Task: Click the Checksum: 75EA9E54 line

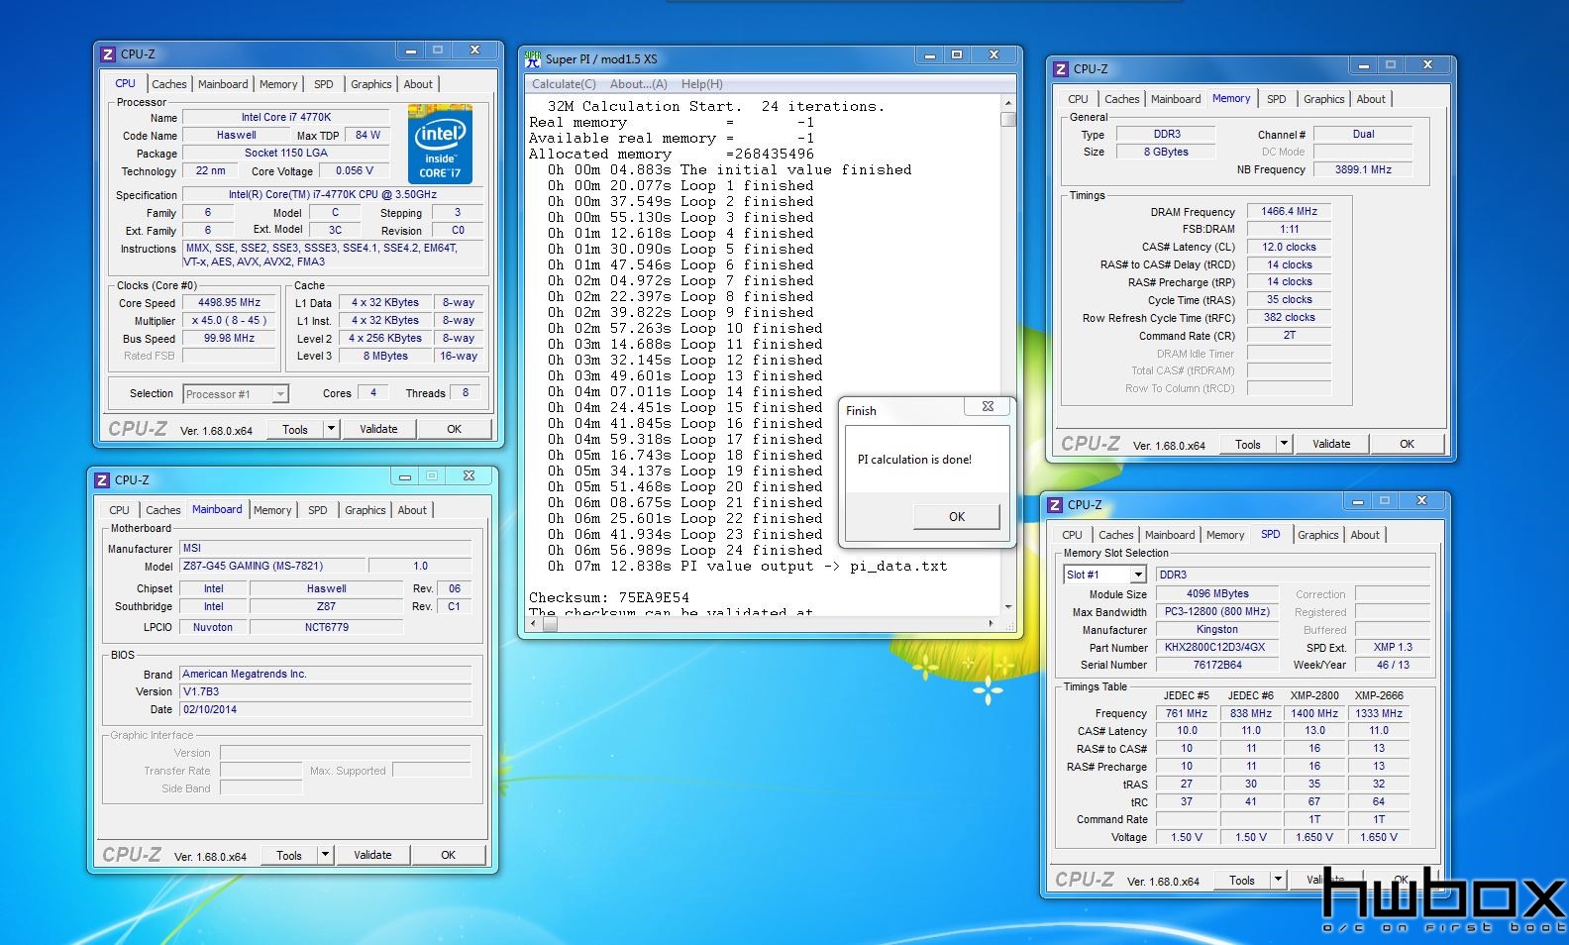Action: click(x=608, y=597)
